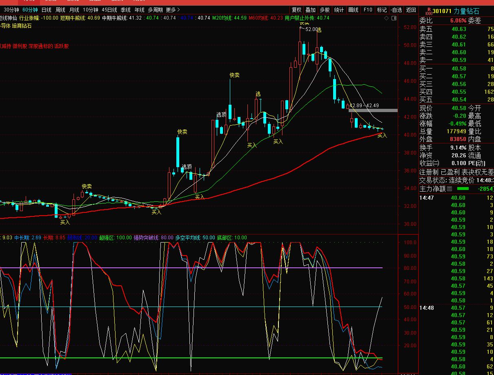The image size is (494, 375).
Task: Click the 底部区: 10.00 label
Action: (x=232, y=237)
